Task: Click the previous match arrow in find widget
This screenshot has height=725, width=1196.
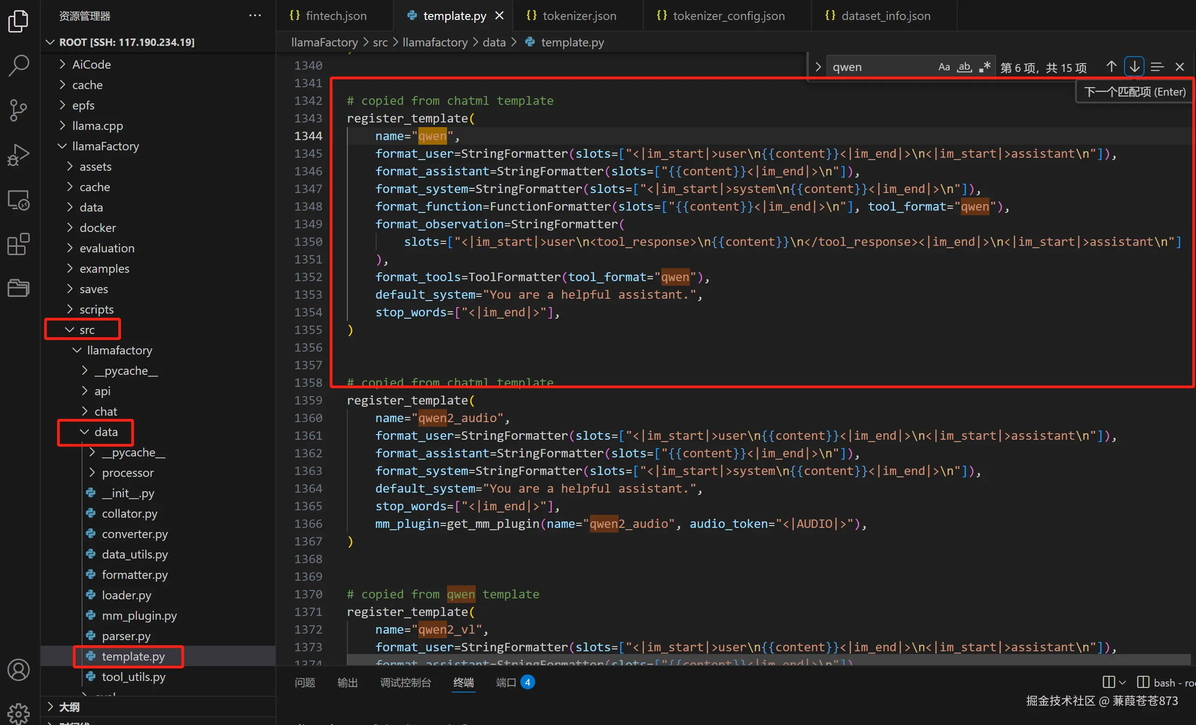Action: click(x=1111, y=67)
